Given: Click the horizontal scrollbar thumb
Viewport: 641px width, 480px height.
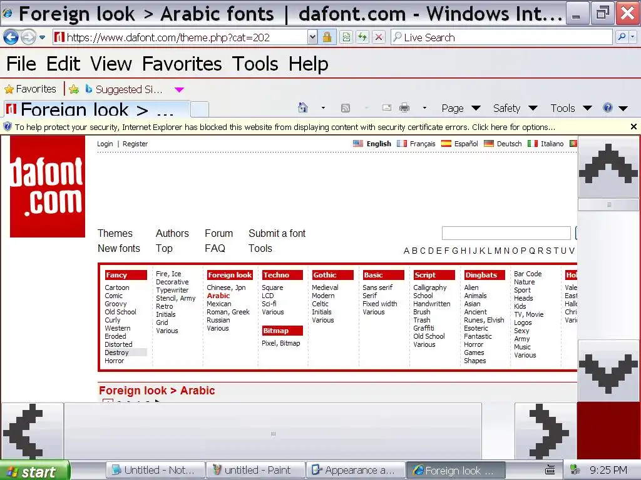Looking at the screenshot, I should point(273,432).
